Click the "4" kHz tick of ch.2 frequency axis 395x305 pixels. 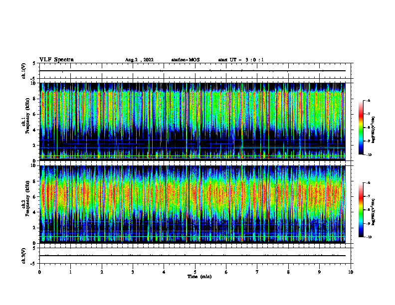point(34,212)
